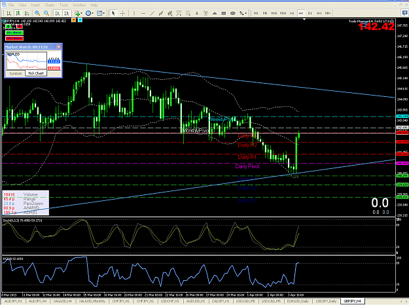Switch to H1 timeframe
The image size is (409, 305).
(x=292, y=13)
